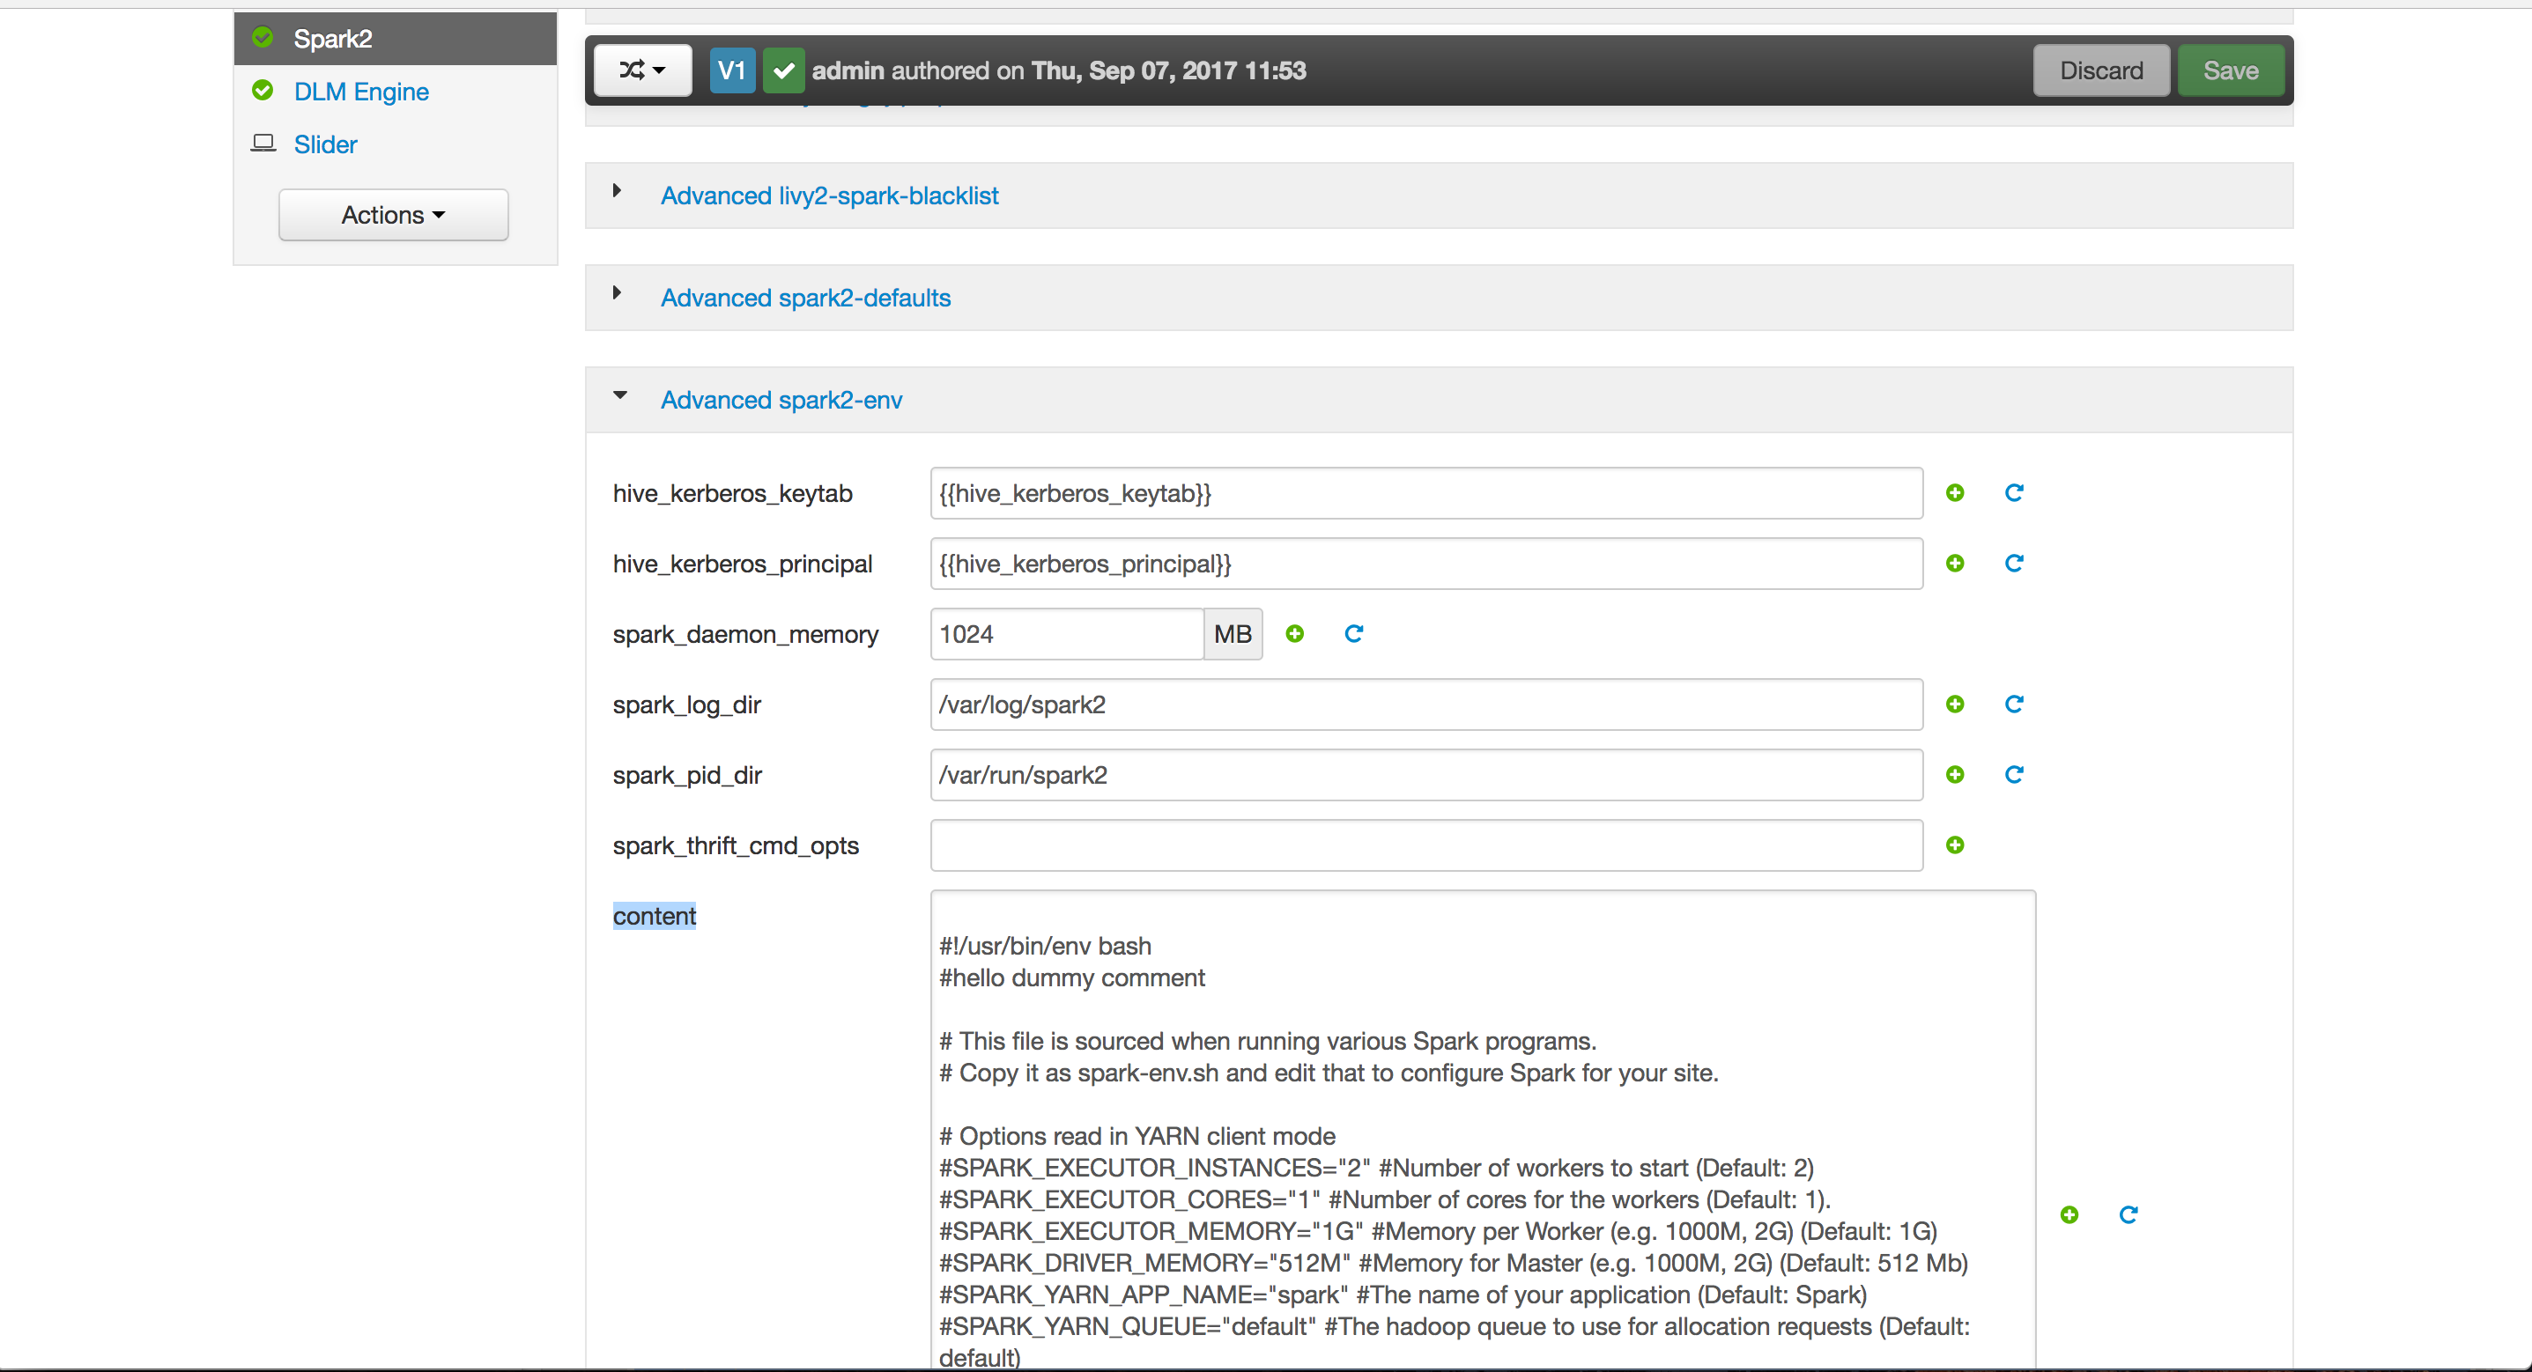Select the DLM Engine service
This screenshot has width=2532, height=1372.
pos(362,91)
